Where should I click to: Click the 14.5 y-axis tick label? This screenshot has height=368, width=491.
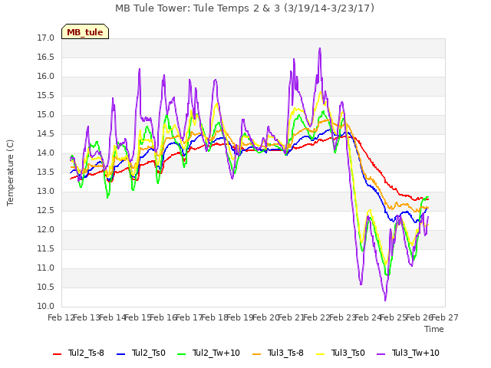[x=46, y=134]
